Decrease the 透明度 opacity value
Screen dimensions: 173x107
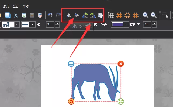pos(154,26)
